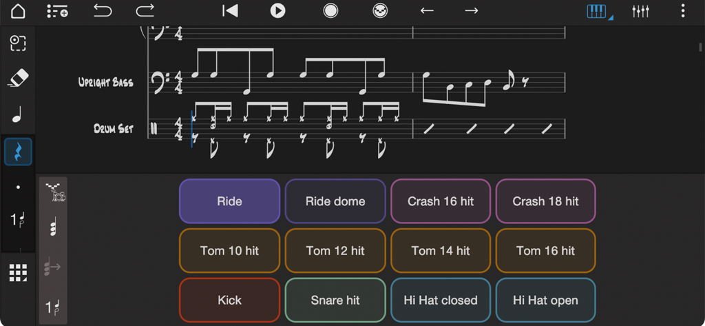705x326 pixels.
Task: Activate the selection tool
Action: [18, 43]
